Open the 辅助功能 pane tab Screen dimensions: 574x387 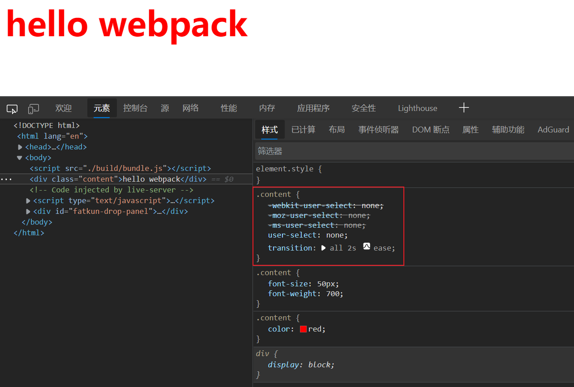point(508,130)
